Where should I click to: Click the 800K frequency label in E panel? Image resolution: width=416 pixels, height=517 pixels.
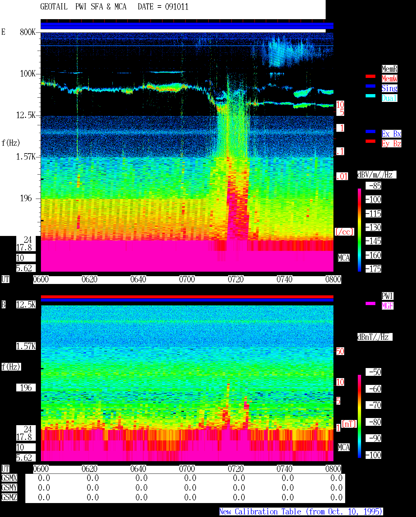(x=28, y=32)
